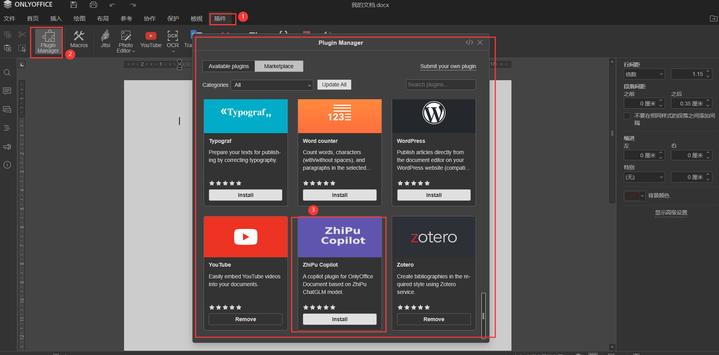Image resolution: width=719 pixels, height=355 pixels.
Task: Click the developer mode code icon
Action: click(470, 43)
